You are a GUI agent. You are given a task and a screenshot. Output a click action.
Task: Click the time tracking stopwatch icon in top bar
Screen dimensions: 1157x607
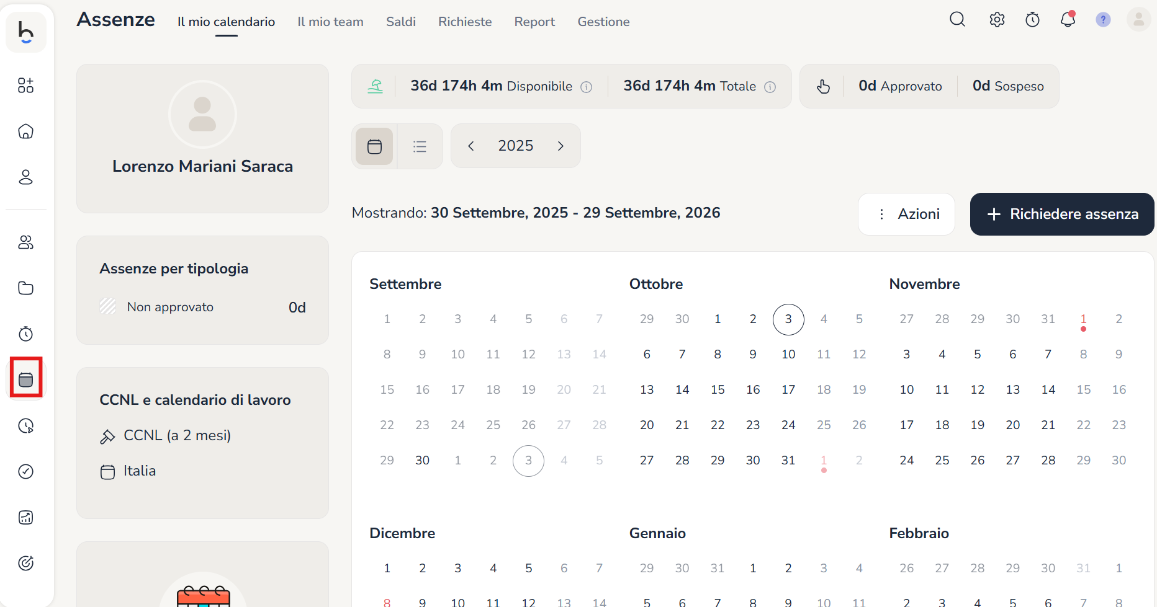[1032, 20]
